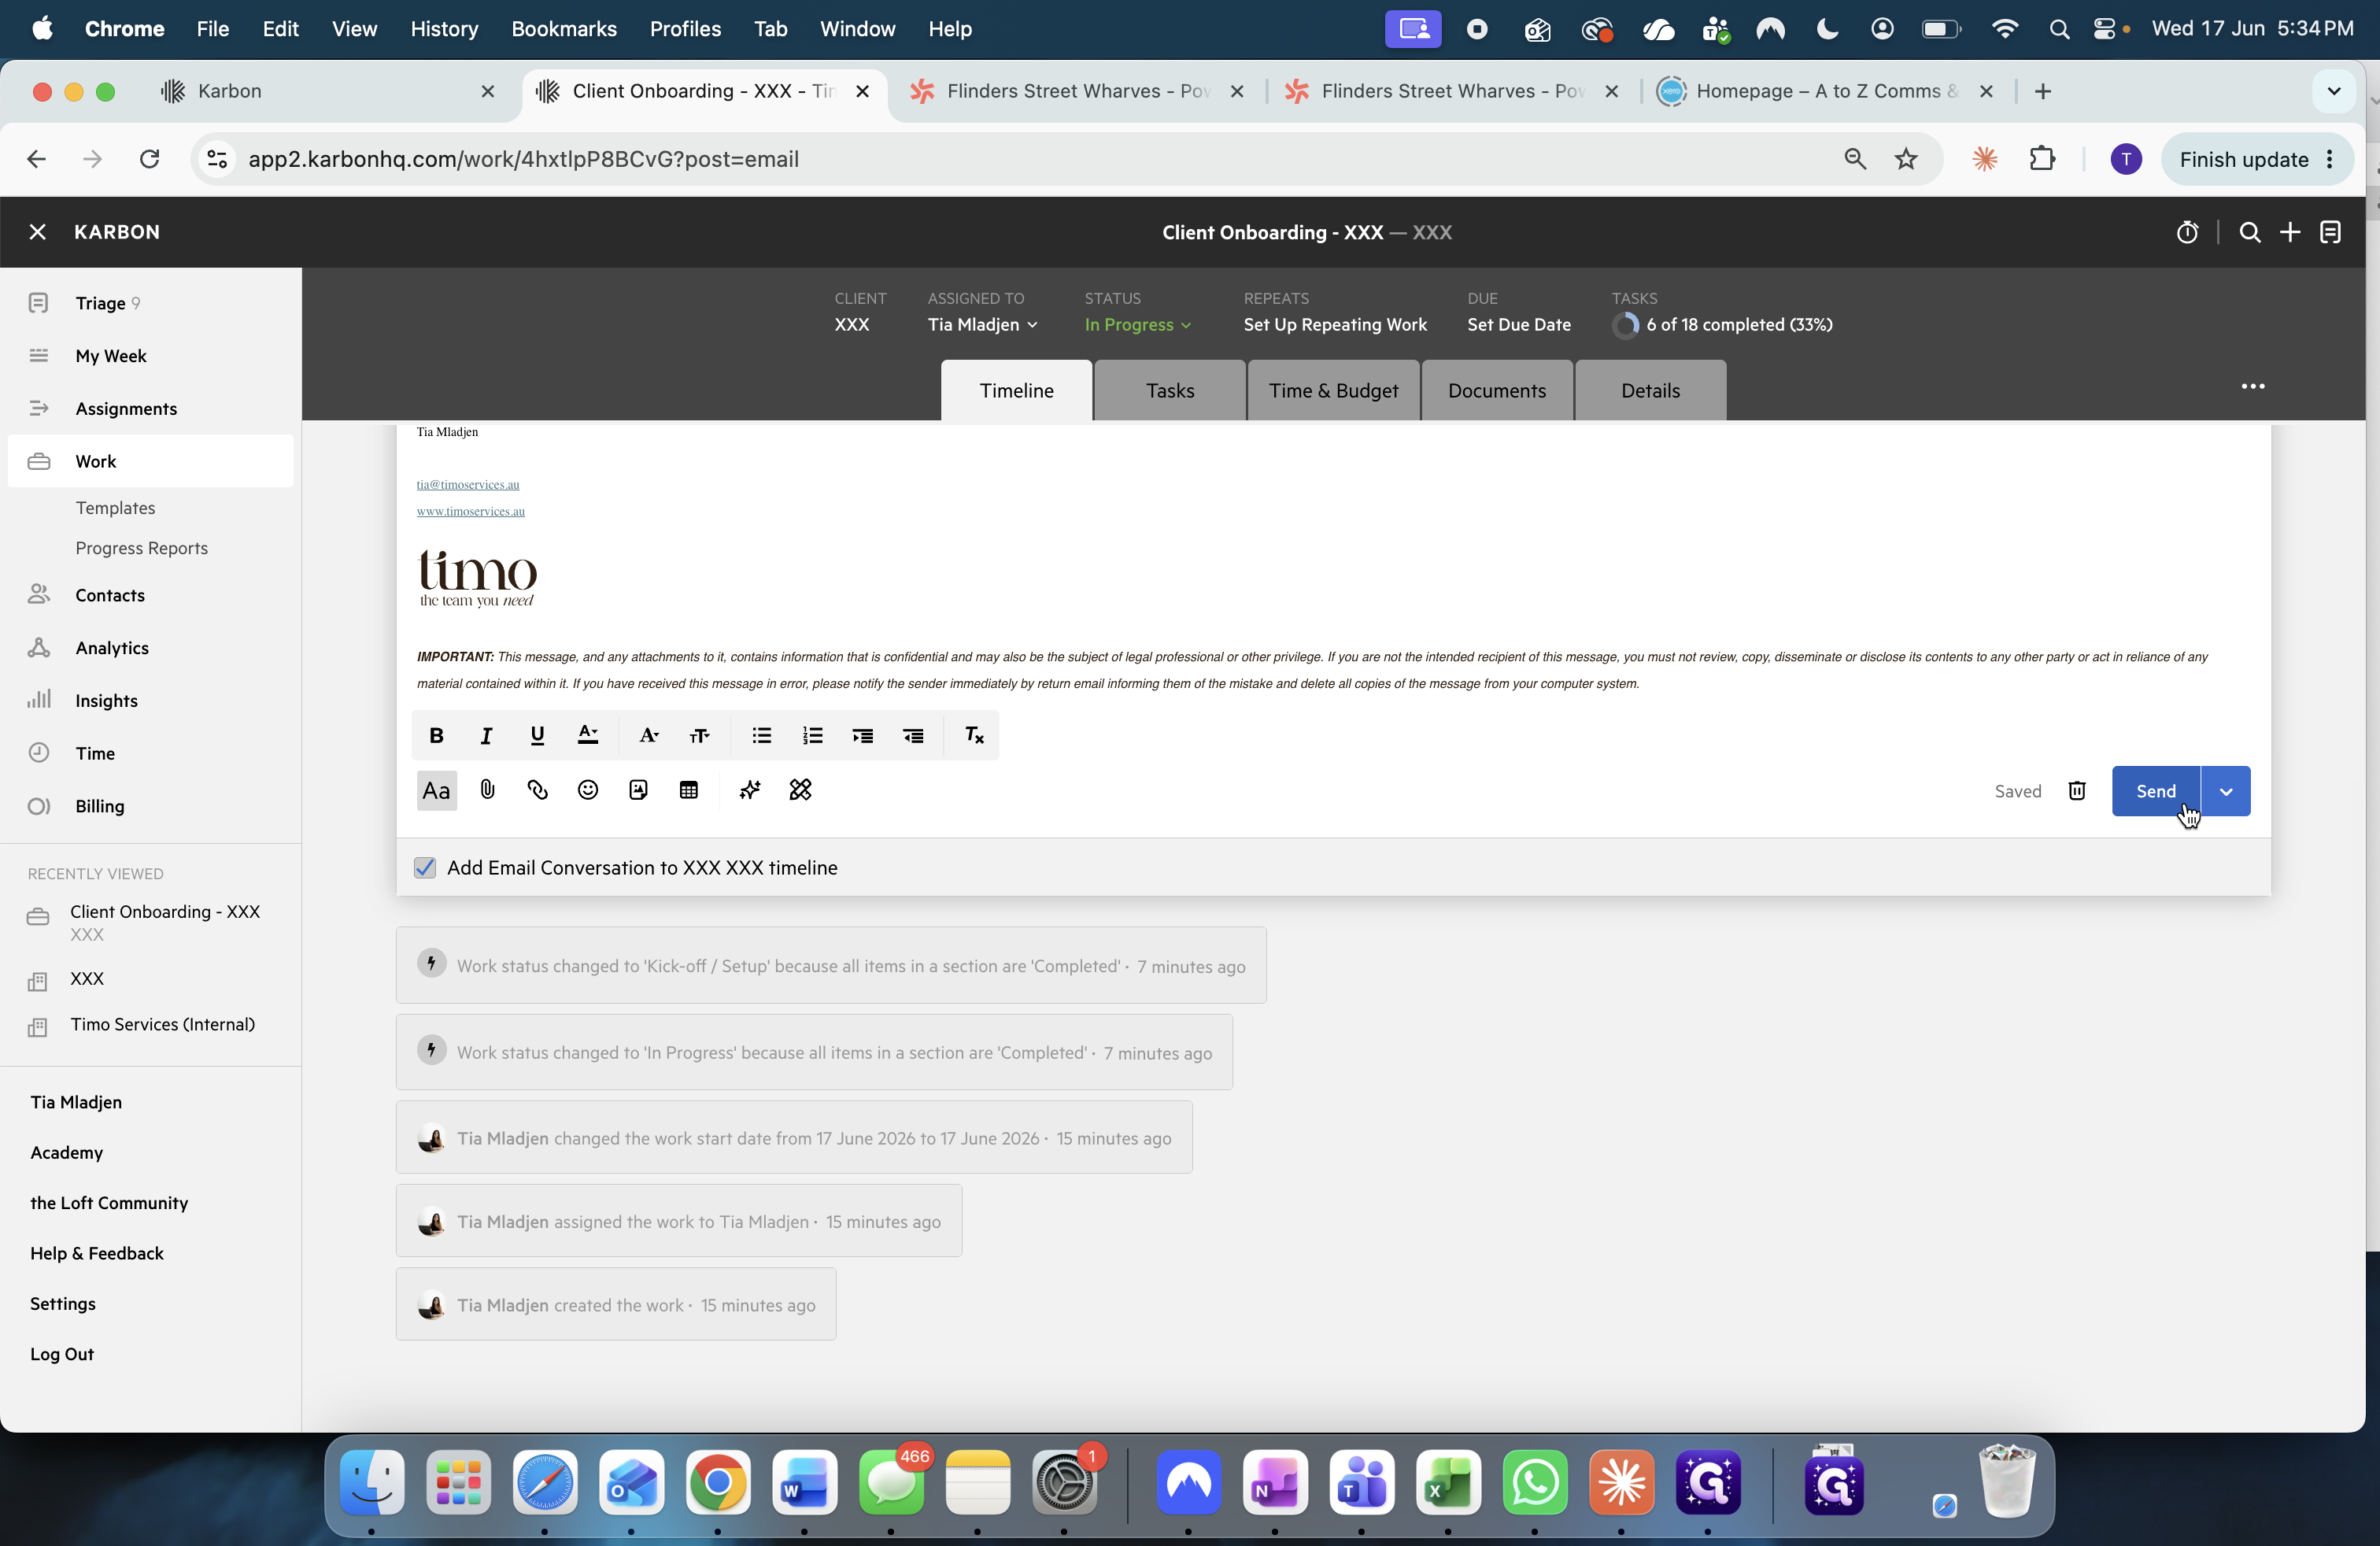The image size is (2380, 1546).
Task: Delete the draft with trash icon
Action: (2077, 791)
